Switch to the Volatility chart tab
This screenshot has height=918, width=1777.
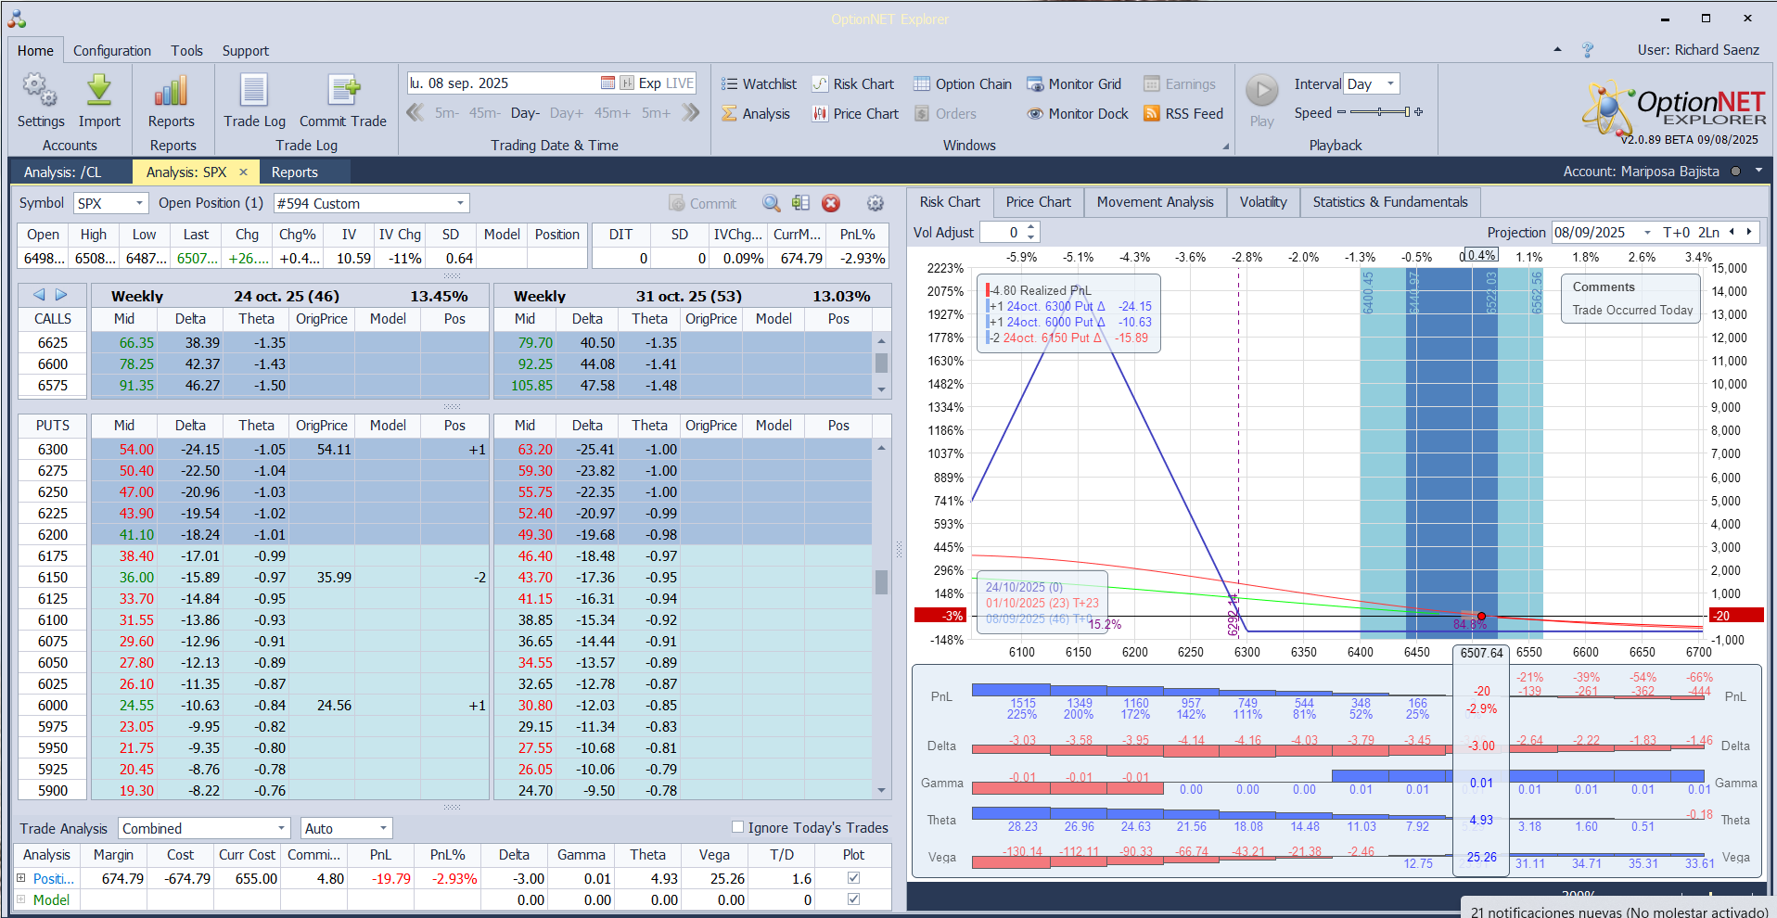(1263, 202)
